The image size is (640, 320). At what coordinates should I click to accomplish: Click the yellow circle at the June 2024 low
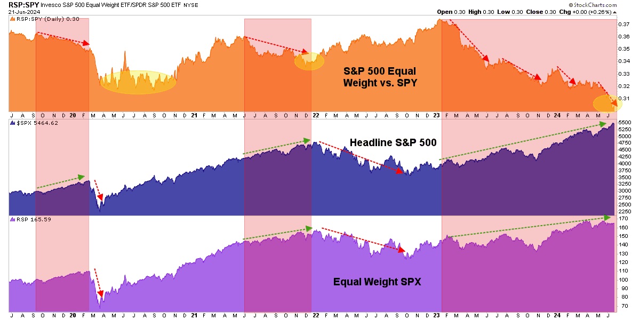tap(607, 103)
